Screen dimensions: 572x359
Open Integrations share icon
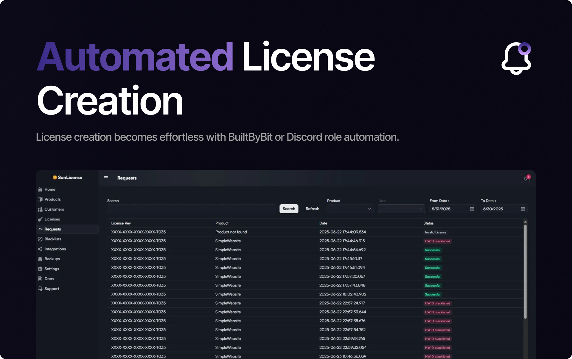click(40, 249)
